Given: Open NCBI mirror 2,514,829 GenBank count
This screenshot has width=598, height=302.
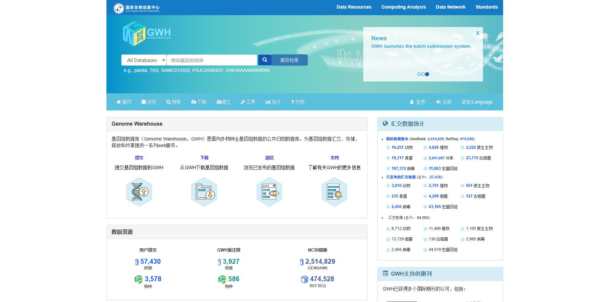Looking at the screenshot, I should click(x=320, y=261).
